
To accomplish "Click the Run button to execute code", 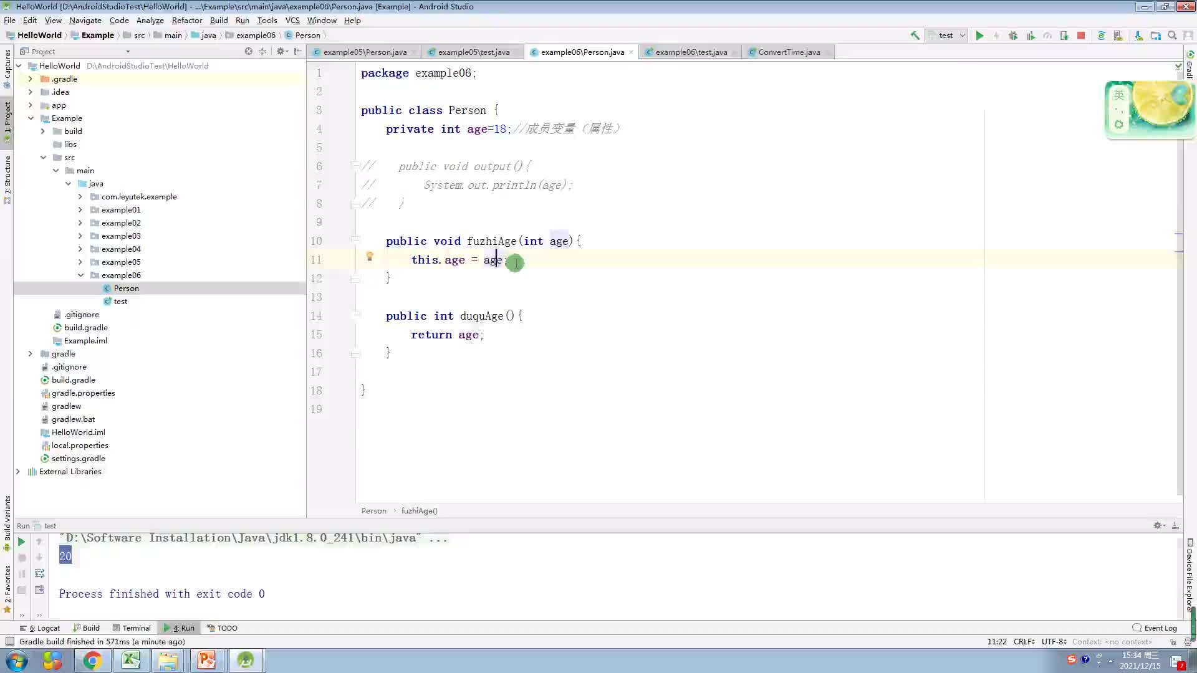I will (979, 36).
